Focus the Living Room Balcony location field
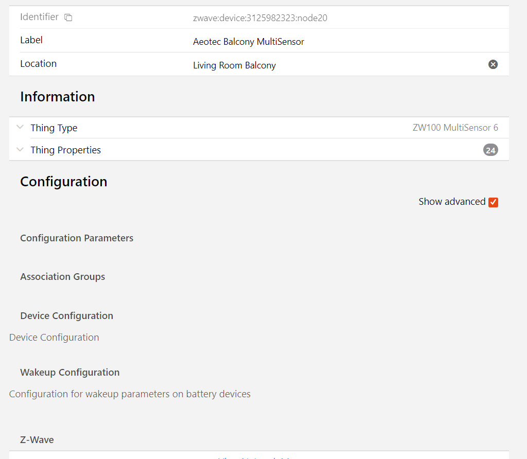The height and width of the screenshot is (459, 527). point(235,65)
